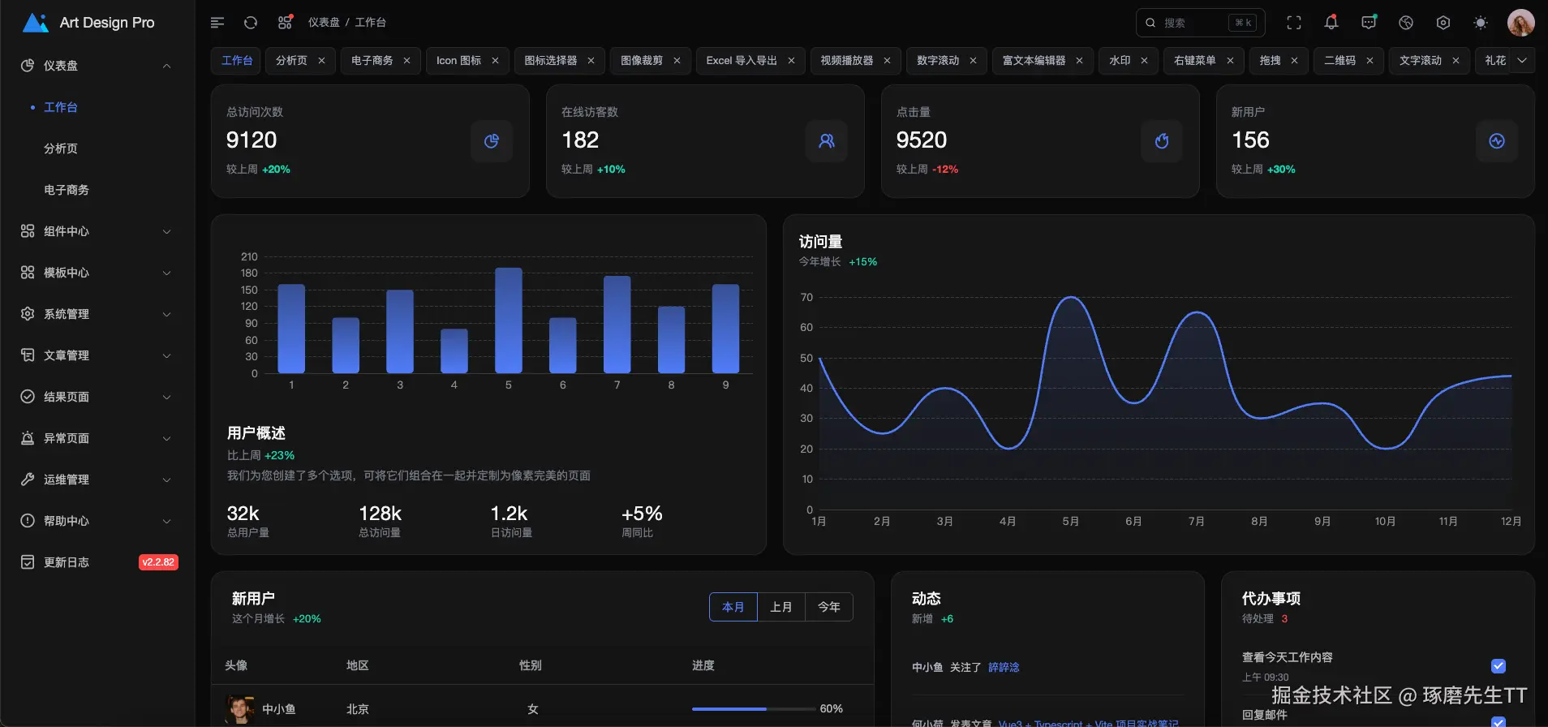Collapse the sidebar with the menu icon
1548x727 pixels.
(217, 23)
